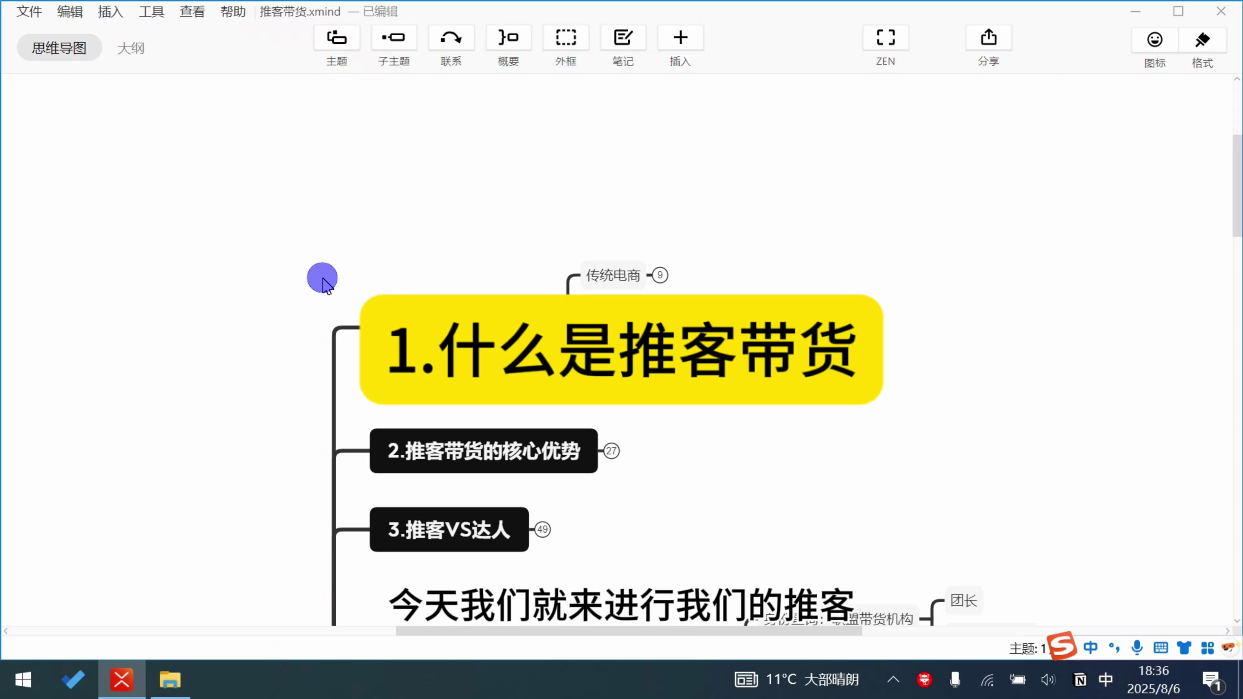Screen dimensions: 1243x699
Task: Switch to 大纲 outline view
Action: pos(131,48)
